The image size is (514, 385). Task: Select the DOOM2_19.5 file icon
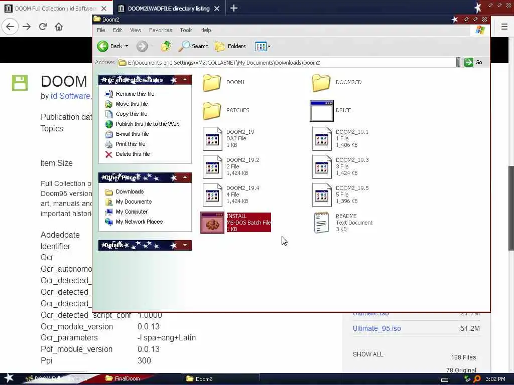point(322,195)
